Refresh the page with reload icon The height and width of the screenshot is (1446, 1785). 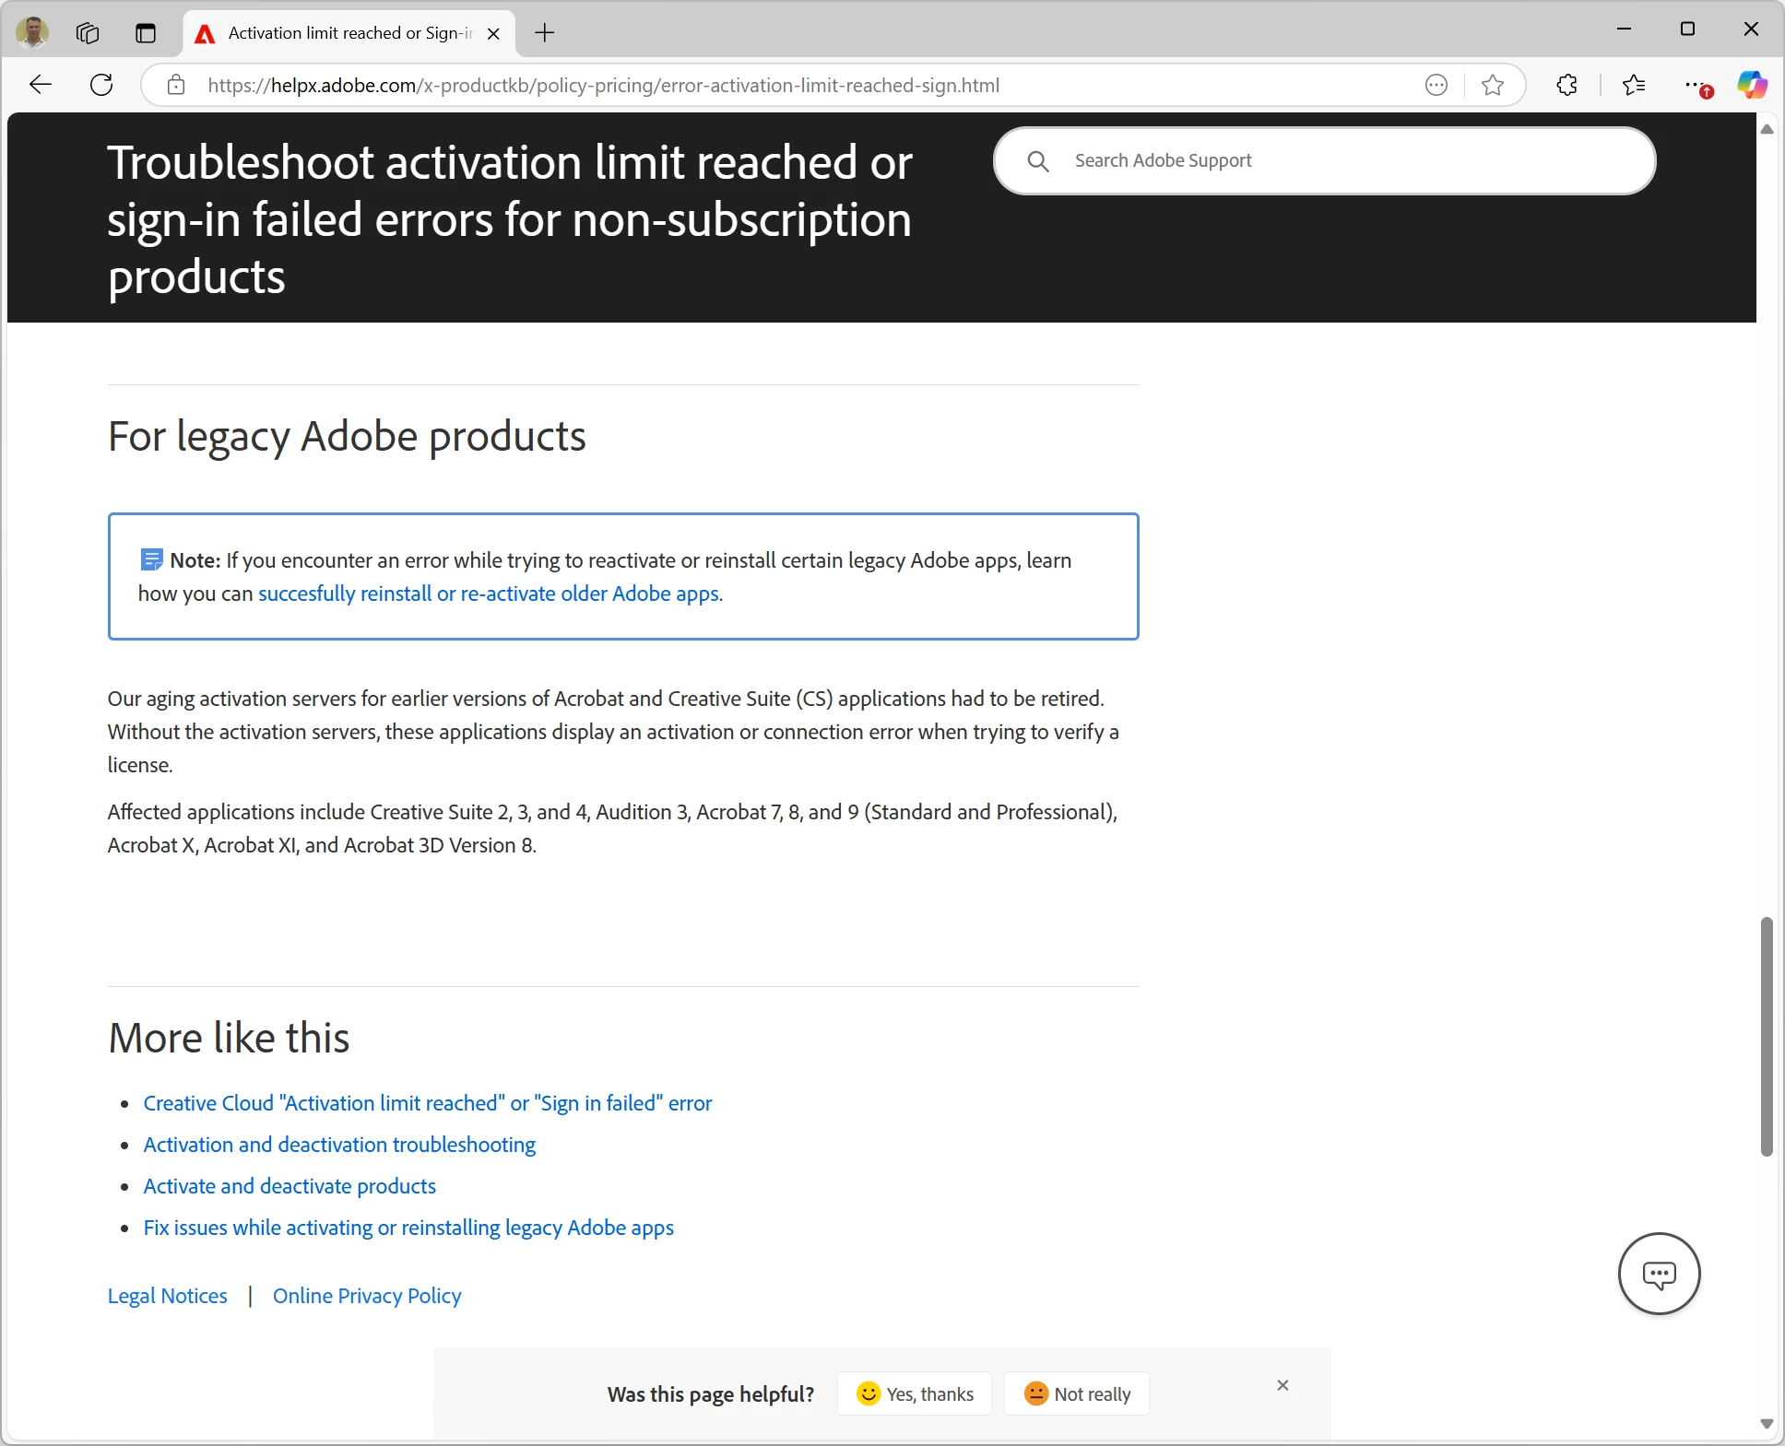pyautogui.click(x=101, y=85)
